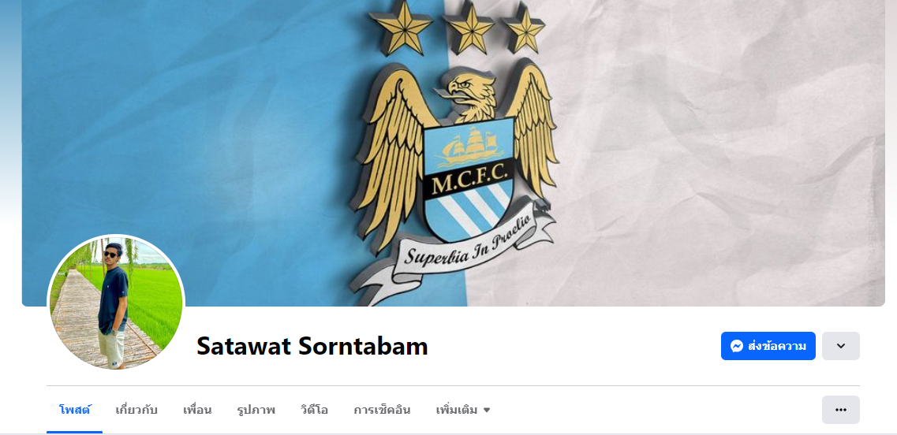897x435 pixels.
Task: Click the Satawat Sorntabam profile name
Action: coord(312,346)
